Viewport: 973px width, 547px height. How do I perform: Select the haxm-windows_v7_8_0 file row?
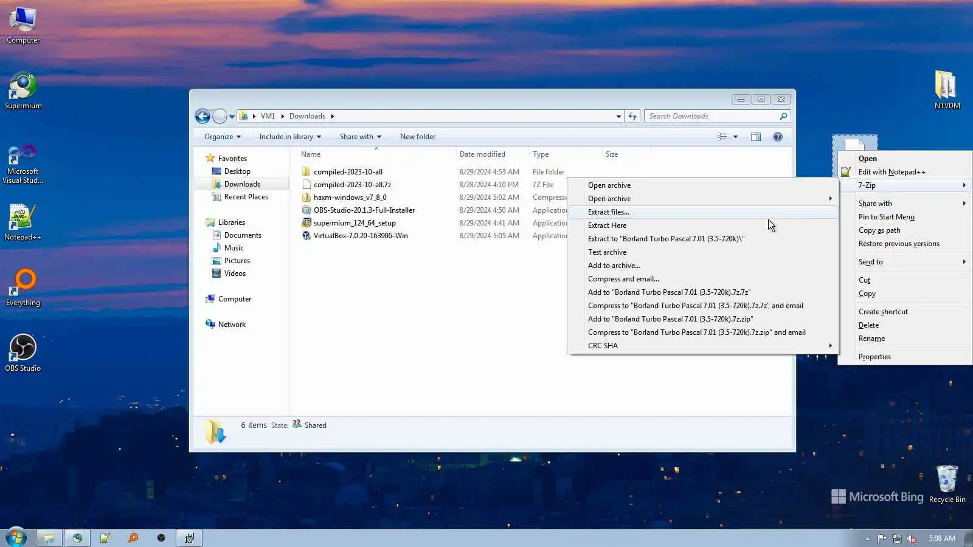(x=350, y=198)
